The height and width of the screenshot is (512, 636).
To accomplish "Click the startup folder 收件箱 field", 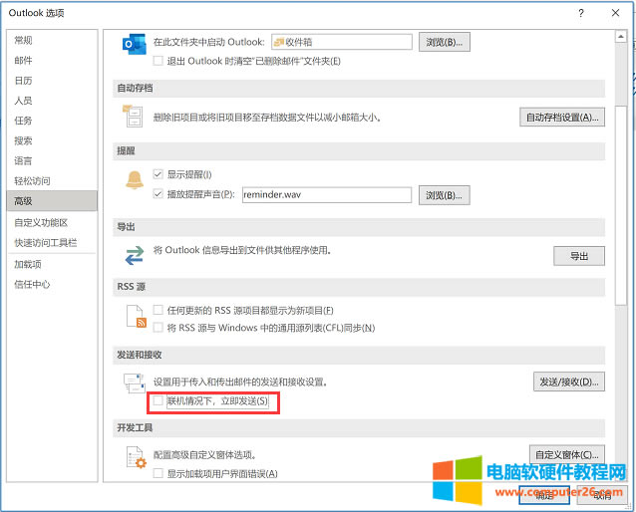I will [x=342, y=42].
